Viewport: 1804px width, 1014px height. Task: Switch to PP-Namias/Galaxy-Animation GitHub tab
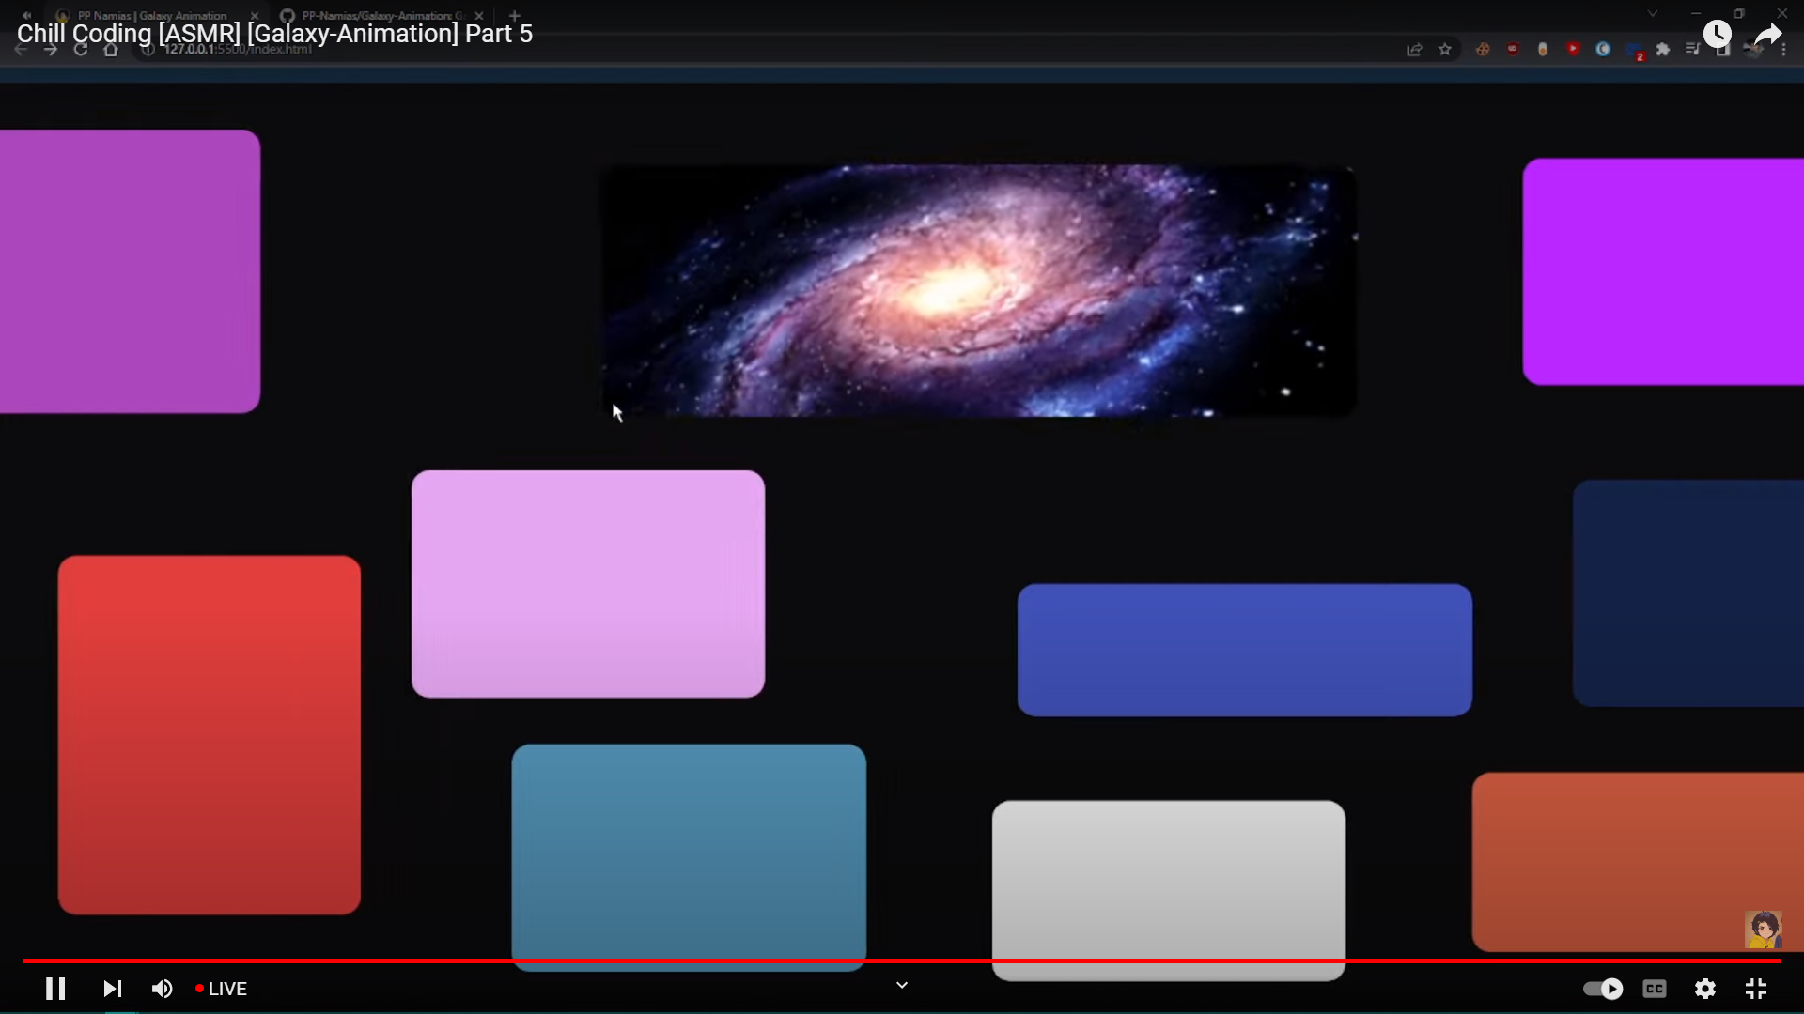(376, 16)
